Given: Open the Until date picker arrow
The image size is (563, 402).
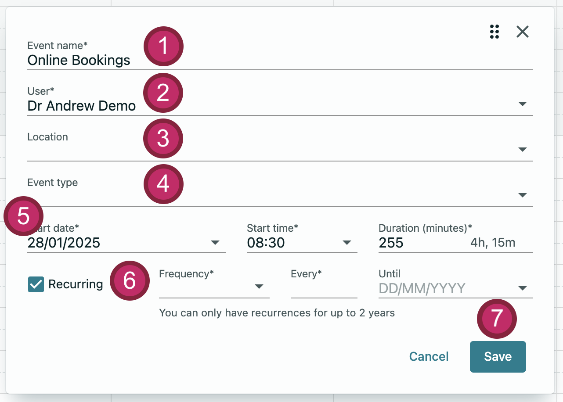Looking at the screenshot, I should (523, 288).
